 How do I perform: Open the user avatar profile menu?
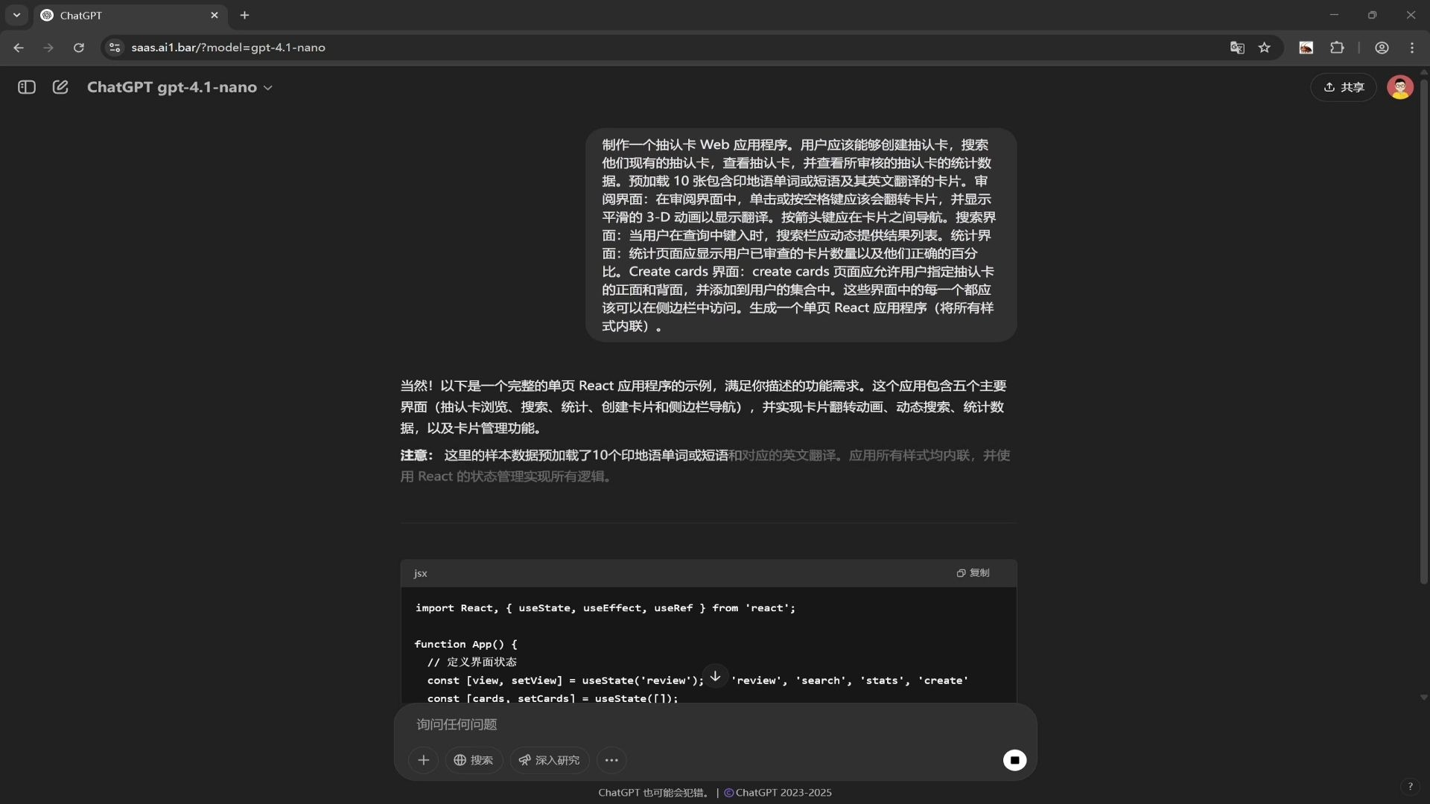1399,87
